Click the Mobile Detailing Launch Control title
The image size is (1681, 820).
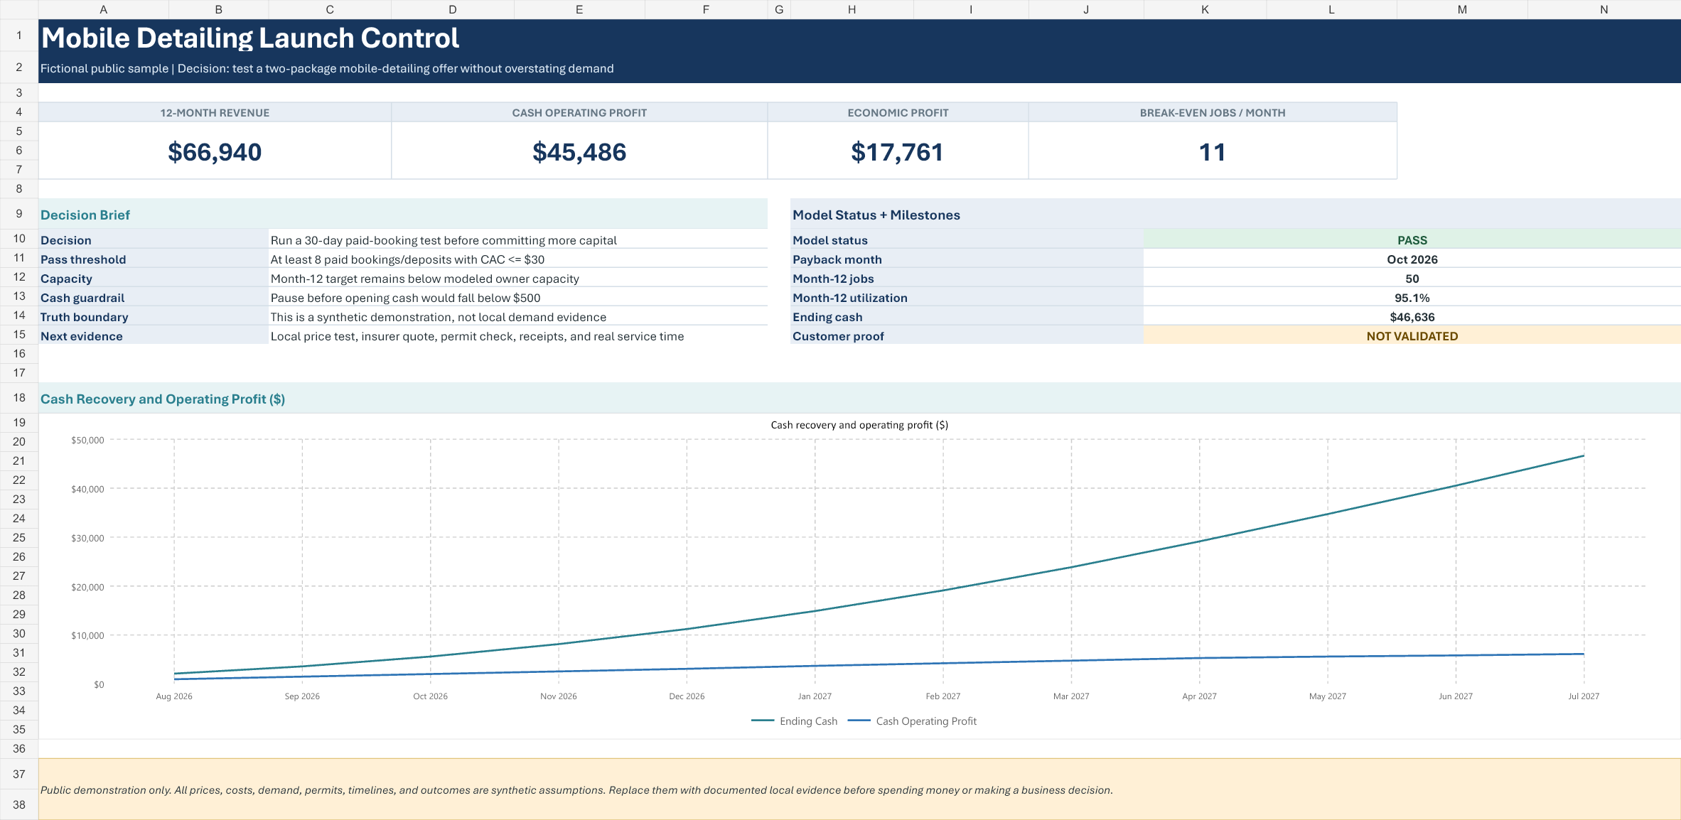(x=250, y=38)
